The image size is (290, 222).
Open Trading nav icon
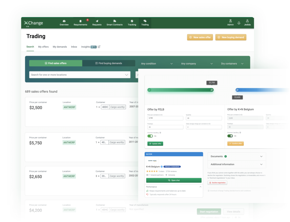click(x=145, y=21)
